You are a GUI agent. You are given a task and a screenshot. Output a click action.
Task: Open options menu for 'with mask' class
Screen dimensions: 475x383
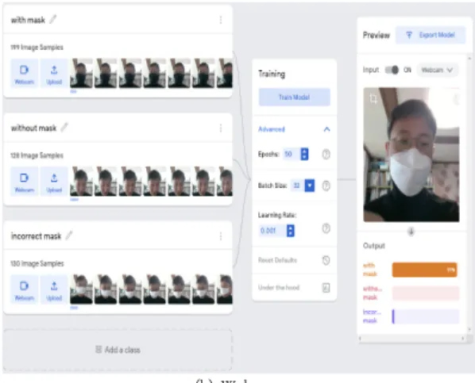[221, 20]
